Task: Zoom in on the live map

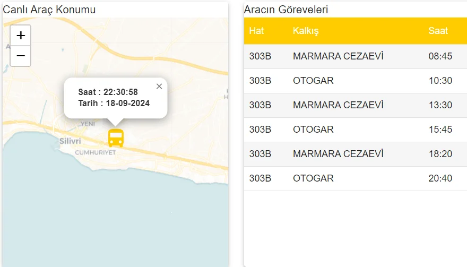Action: pyautogui.click(x=21, y=36)
